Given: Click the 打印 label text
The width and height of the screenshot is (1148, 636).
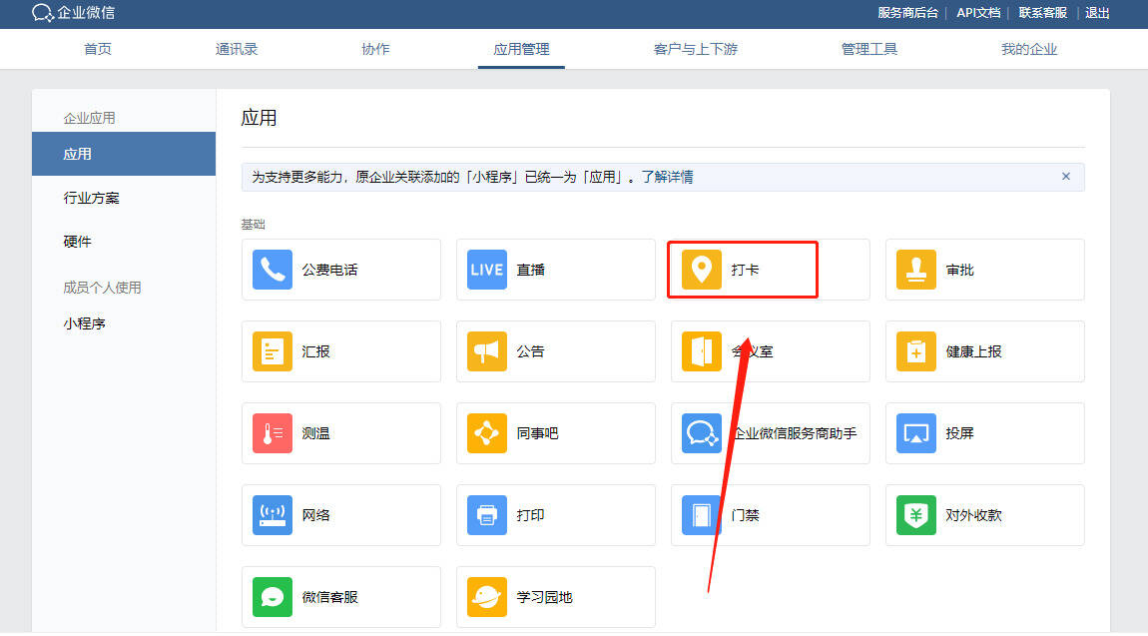Looking at the screenshot, I should pos(531,516).
